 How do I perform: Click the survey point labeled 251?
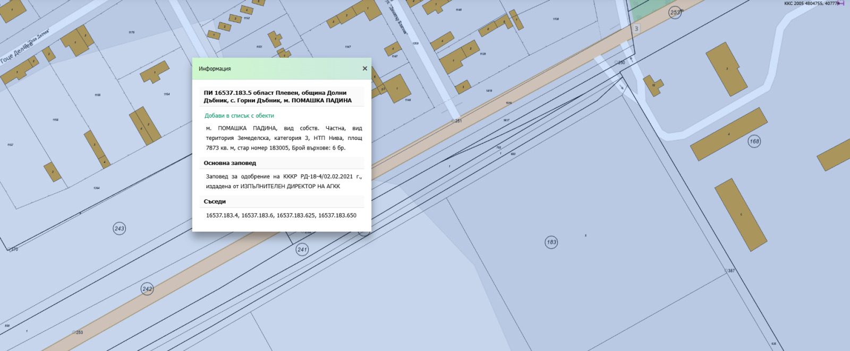click(x=456, y=121)
